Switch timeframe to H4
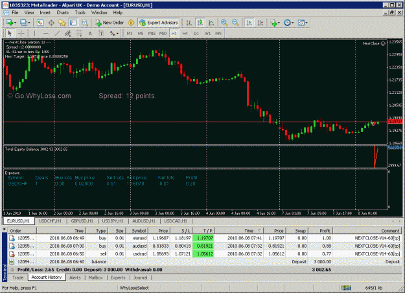 (185, 33)
